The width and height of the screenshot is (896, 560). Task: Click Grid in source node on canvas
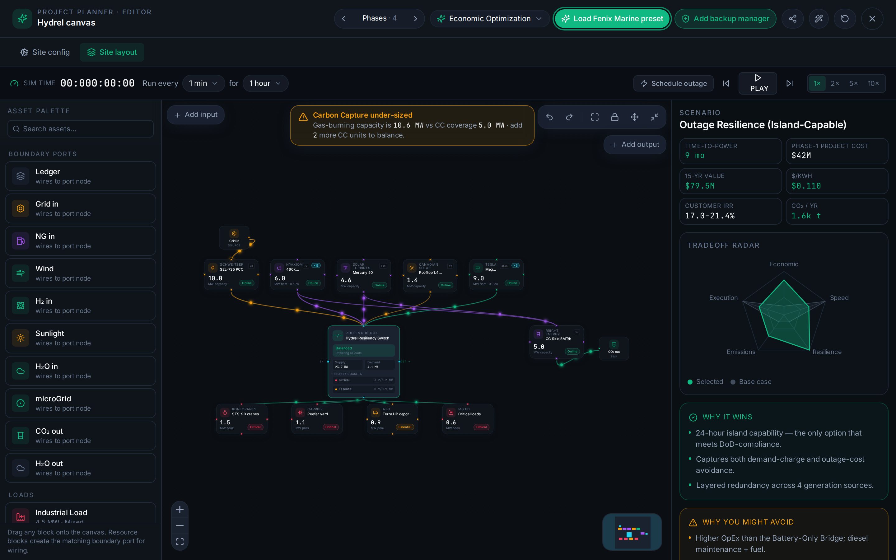click(234, 237)
